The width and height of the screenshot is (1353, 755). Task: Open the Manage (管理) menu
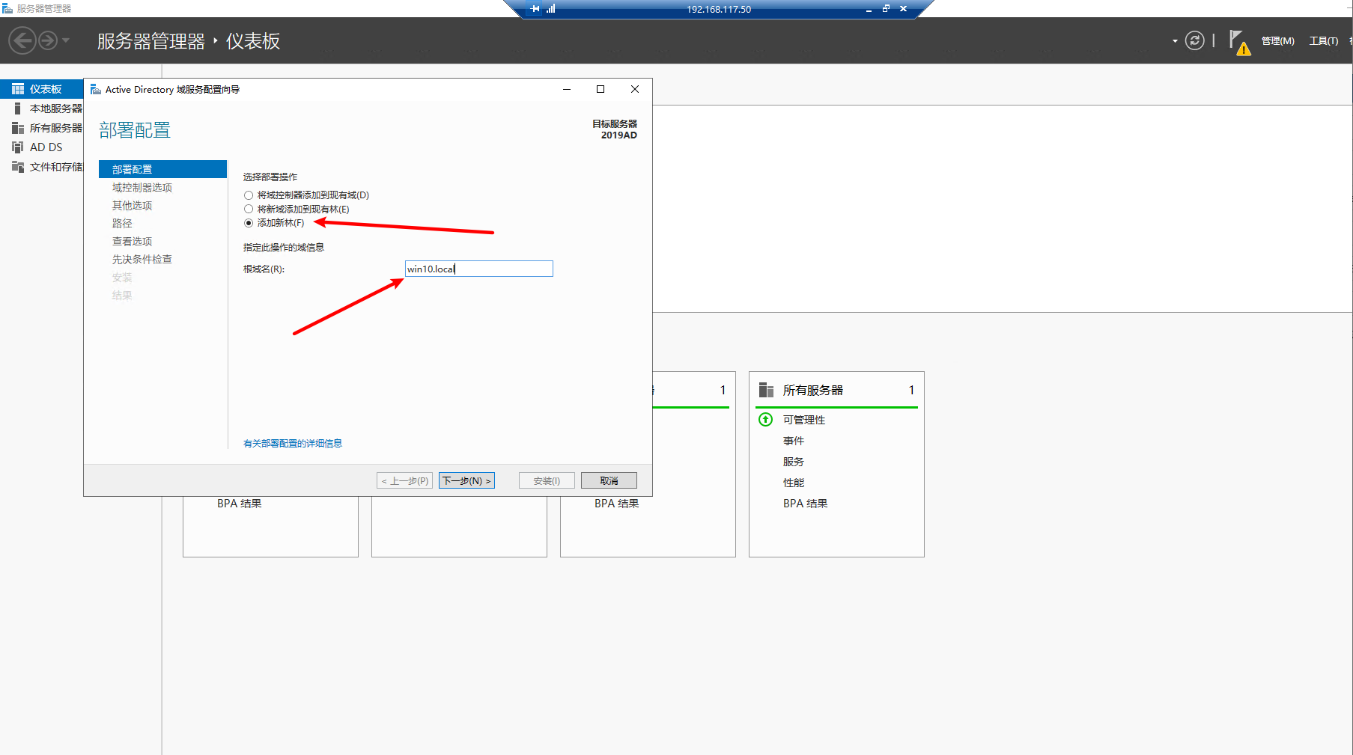[x=1277, y=41]
